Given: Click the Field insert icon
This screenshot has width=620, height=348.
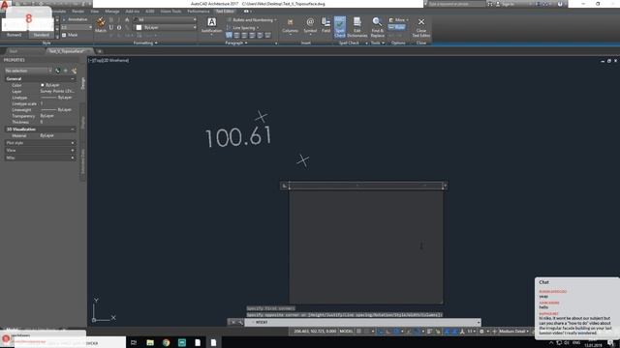Looking at the screenshot, I should tap(325, 26).
